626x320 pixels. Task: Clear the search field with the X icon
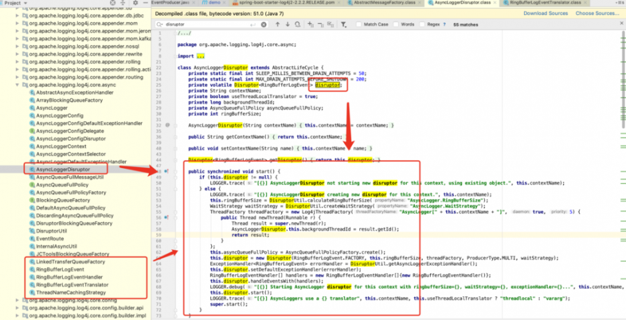click(264, 24)
